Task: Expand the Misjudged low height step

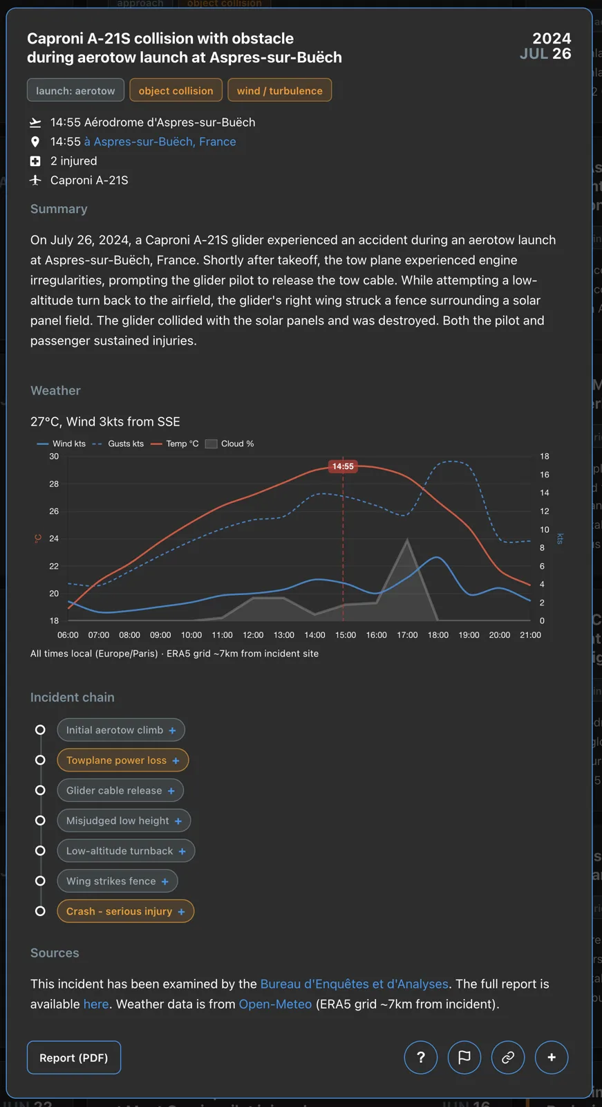Action: coord(124,821)
